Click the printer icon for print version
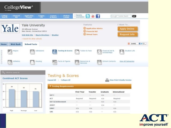The height and width of the screenshot is (128, 171). (107, 80)
